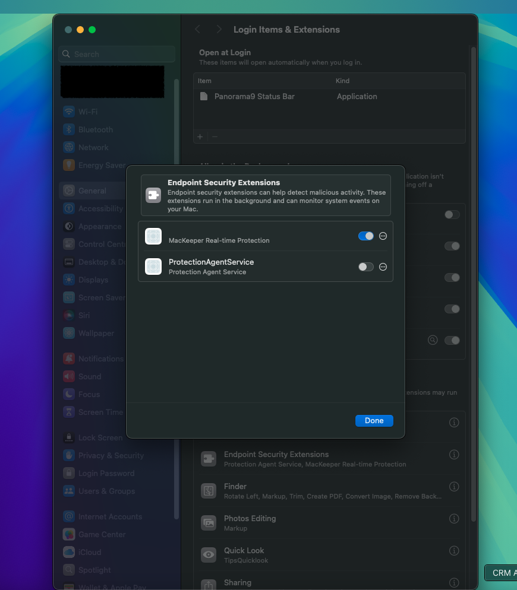Show info for Quick Look row

(x=454, y=550)
